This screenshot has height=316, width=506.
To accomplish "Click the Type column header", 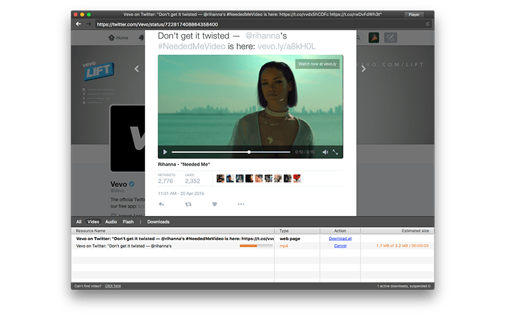I will (297, 231).
